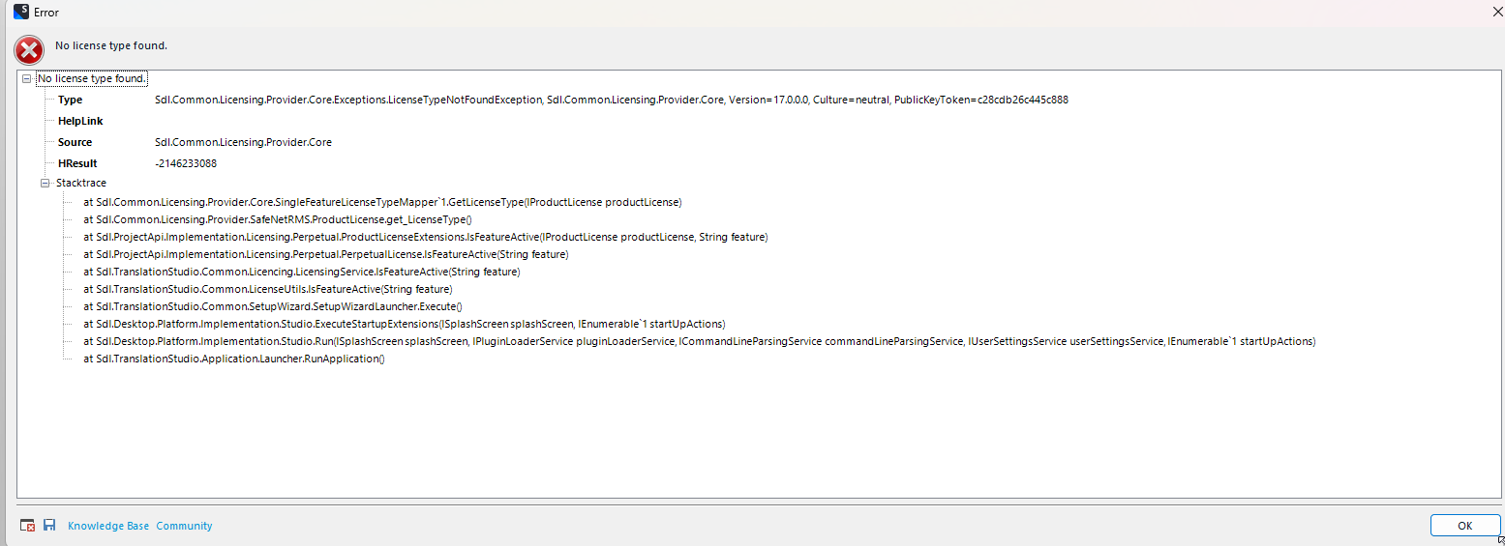Select the Stacktrace tree label

[81, 183]
